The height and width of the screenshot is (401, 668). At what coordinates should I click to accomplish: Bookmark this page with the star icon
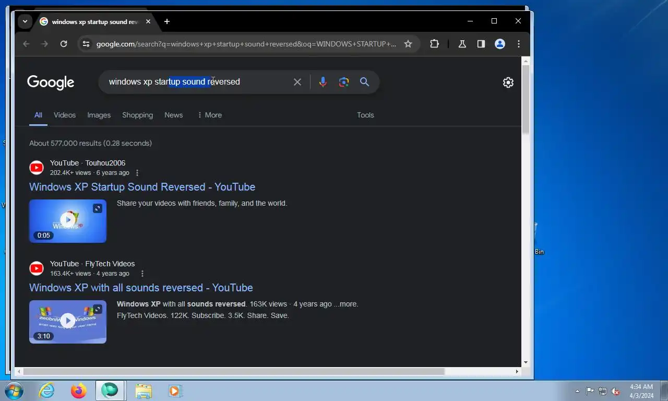pyautogui.click(x=408, y=44)
